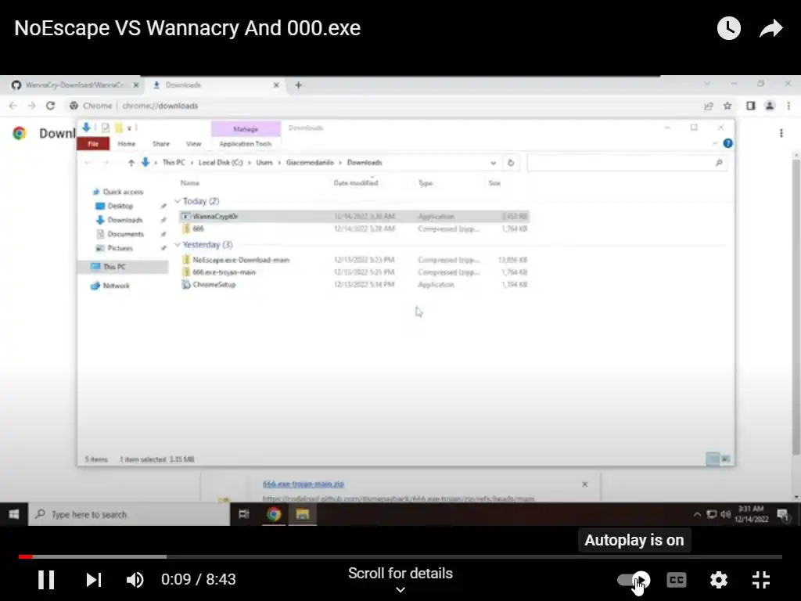Open Explorer help question icon

728,144
